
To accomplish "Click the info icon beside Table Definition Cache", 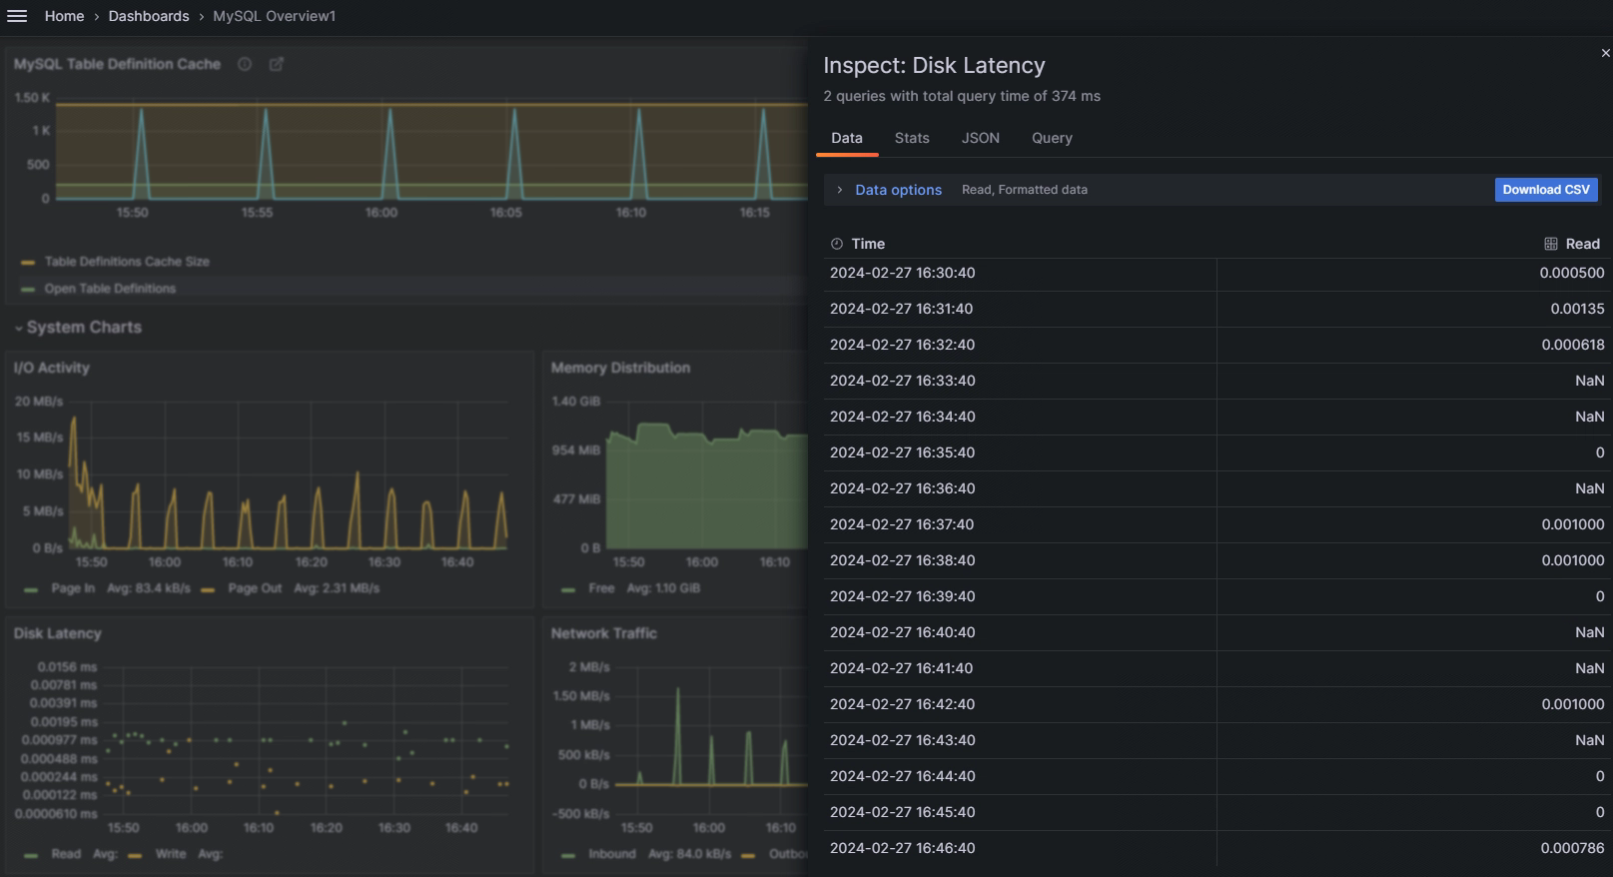I will 245,64.
